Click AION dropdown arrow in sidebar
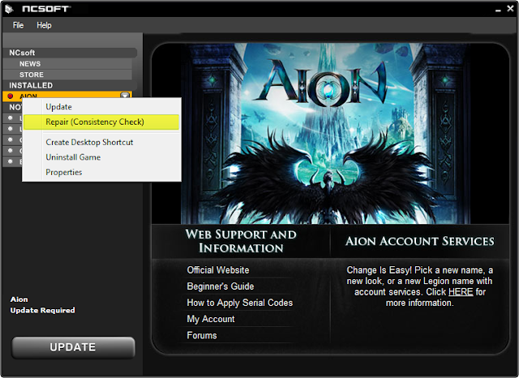This screenshot has height=378, width=519. [x=125, y=96]
